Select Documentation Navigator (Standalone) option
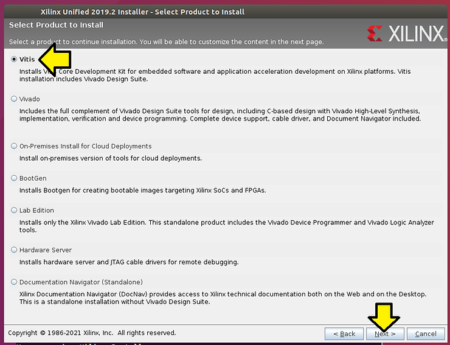The image size is (450, 345). click(14, 282)
